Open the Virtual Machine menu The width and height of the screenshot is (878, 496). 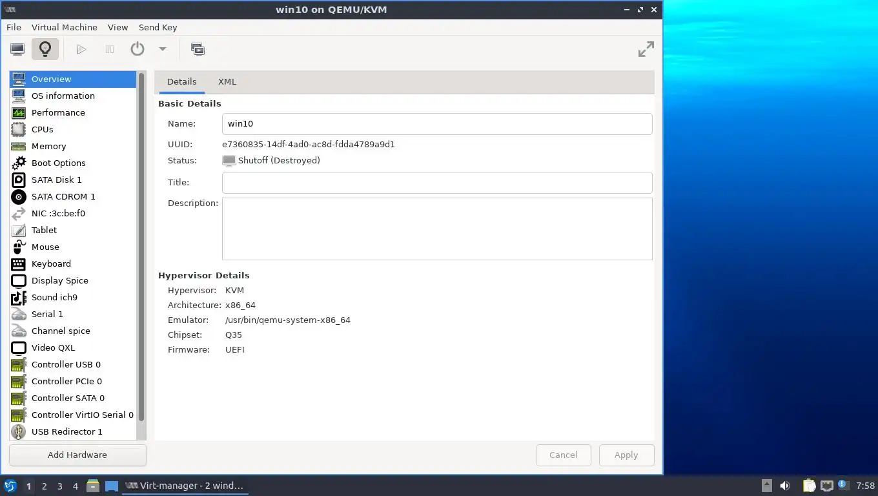65,27
